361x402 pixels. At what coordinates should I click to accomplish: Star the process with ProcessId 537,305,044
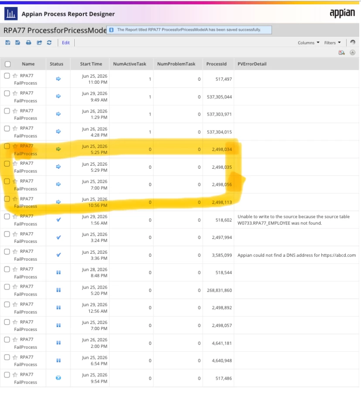pyautogui.click(x=15, y=93)
